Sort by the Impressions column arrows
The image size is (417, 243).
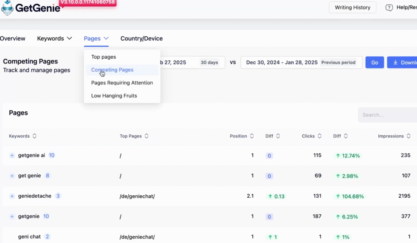(408, 136)
